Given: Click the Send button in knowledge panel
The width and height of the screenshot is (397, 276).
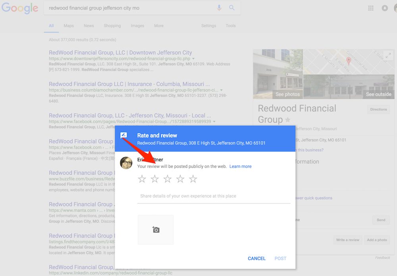Looking at the screenshot, I should pyautogui.click(x=381, y=220).
